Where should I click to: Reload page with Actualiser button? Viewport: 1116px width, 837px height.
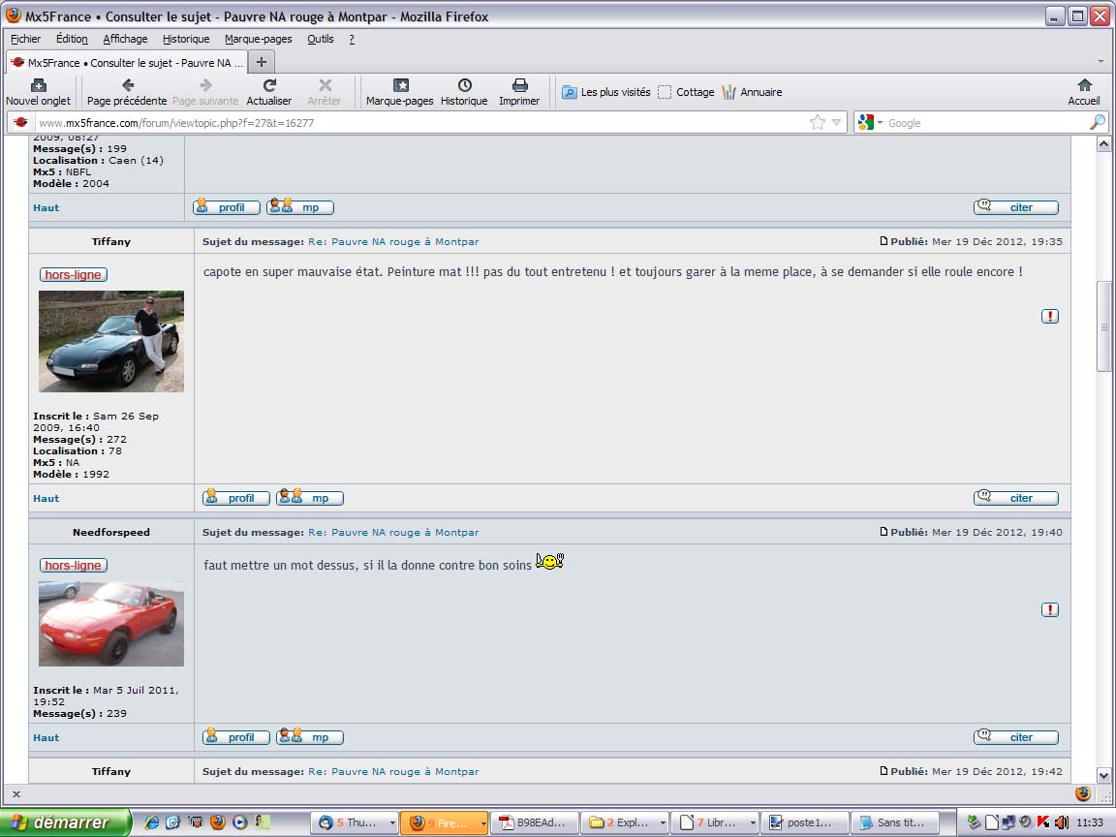[269, 93]
